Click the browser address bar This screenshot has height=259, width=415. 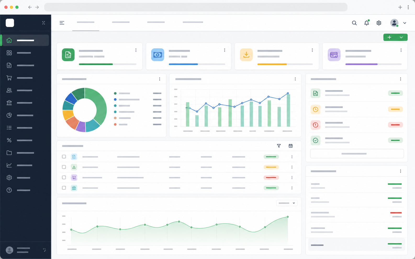pyautogui.click(x=196, y=7)
